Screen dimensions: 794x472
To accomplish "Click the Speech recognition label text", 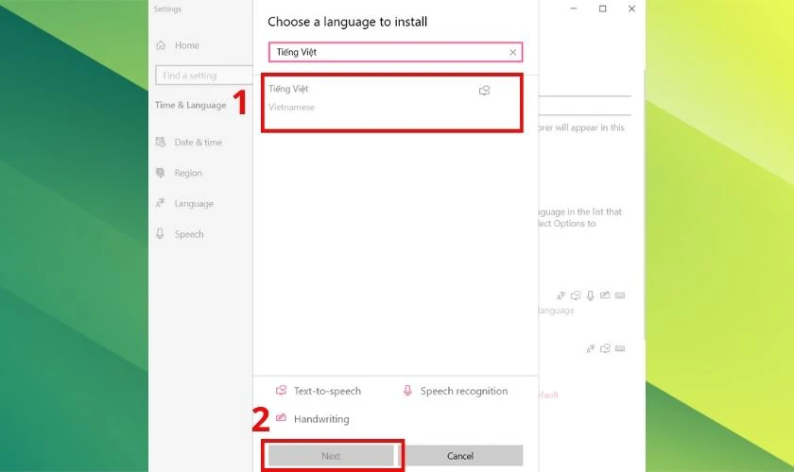I will (464, 391).
